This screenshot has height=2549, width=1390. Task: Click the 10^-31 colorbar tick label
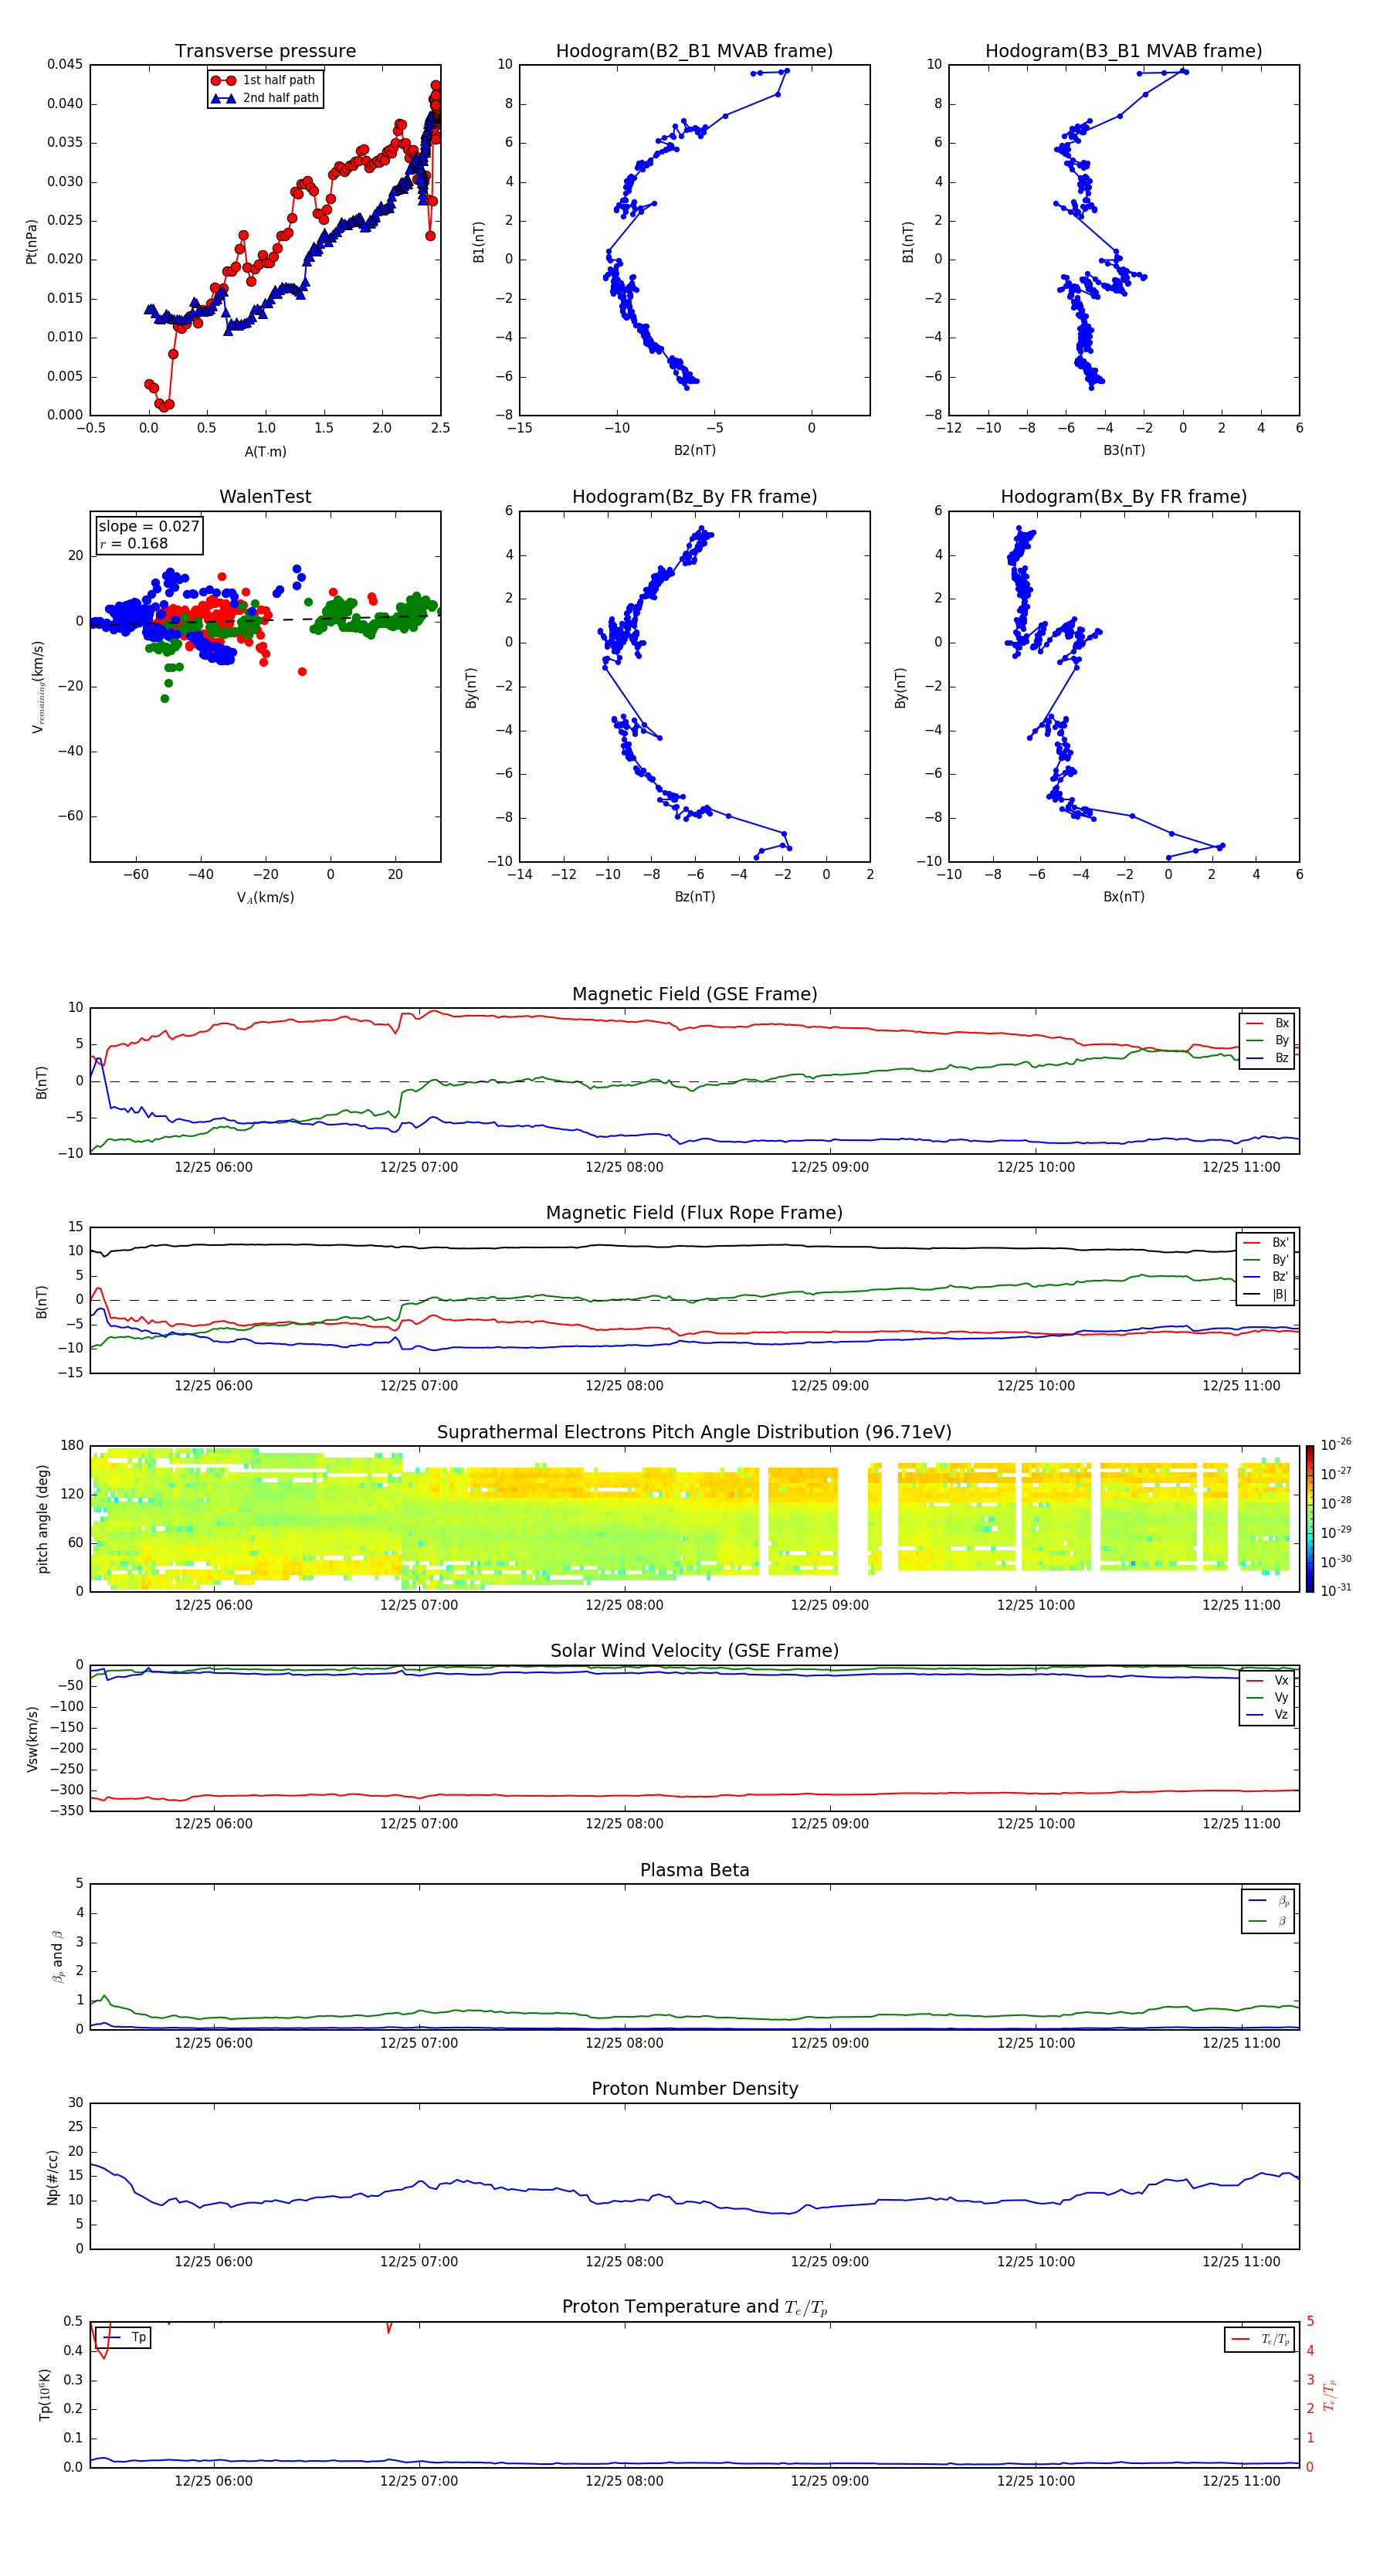coord(1336,1590)
